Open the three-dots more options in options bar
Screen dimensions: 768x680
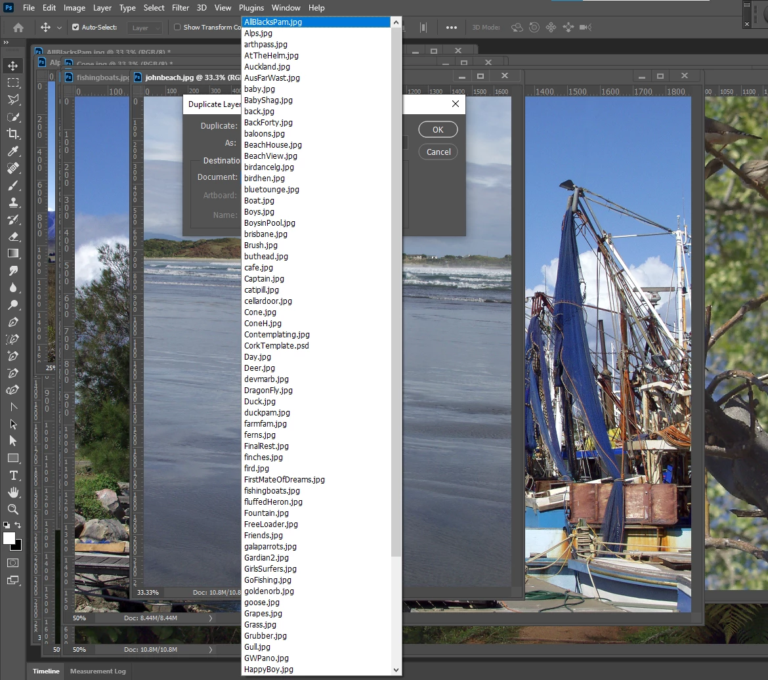click(x=452, y=28)
